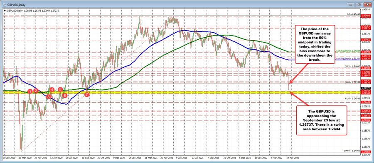Click the date label 9 Dec 2020
This screenshot has width=374, height=163.
pyautogui.click(x=118, y=158)
